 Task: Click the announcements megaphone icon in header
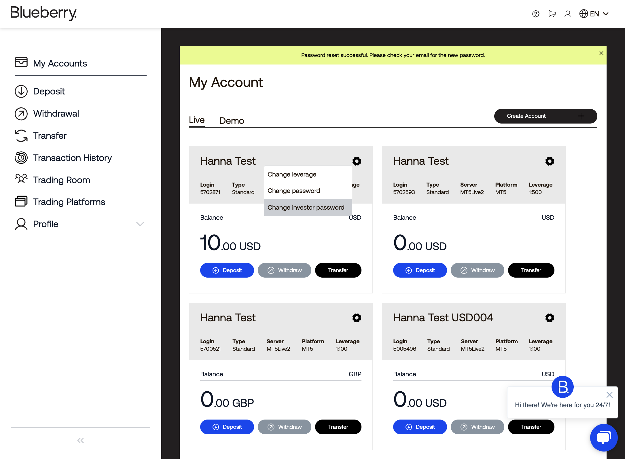552,14
